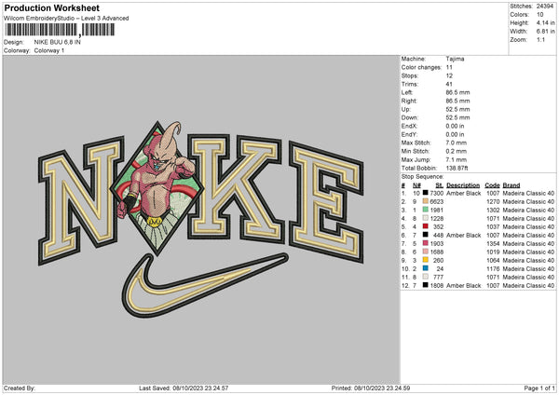
Task: Click stitch count 7300 in stop row 1
Action: pyautogui.click(x=437, y=193)
